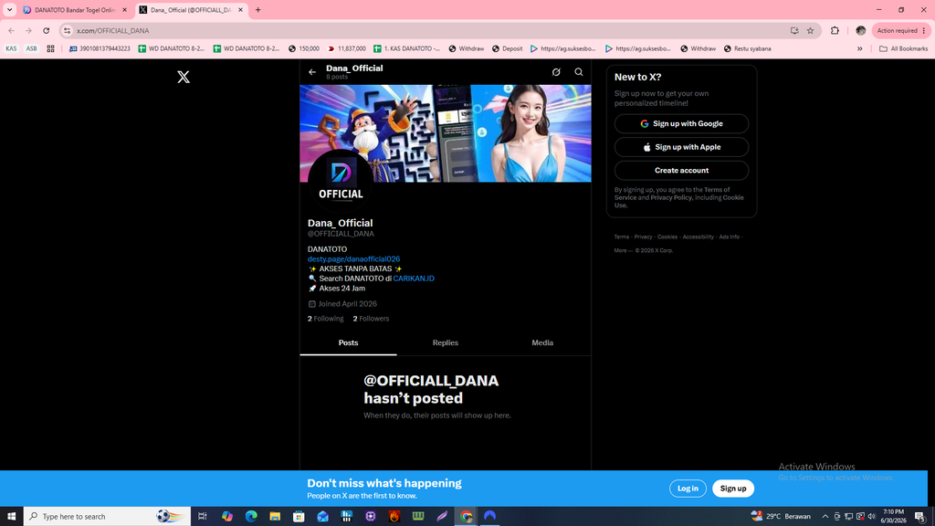
Task: Click the Create account button
Action: pyautogui.click(x=681, y=171)
